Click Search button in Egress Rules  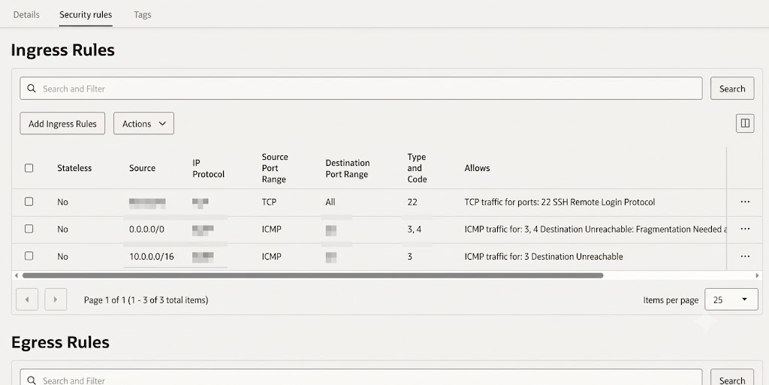coord(731,379)
